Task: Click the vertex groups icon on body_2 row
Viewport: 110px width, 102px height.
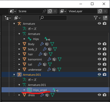Action: [50, 49]
